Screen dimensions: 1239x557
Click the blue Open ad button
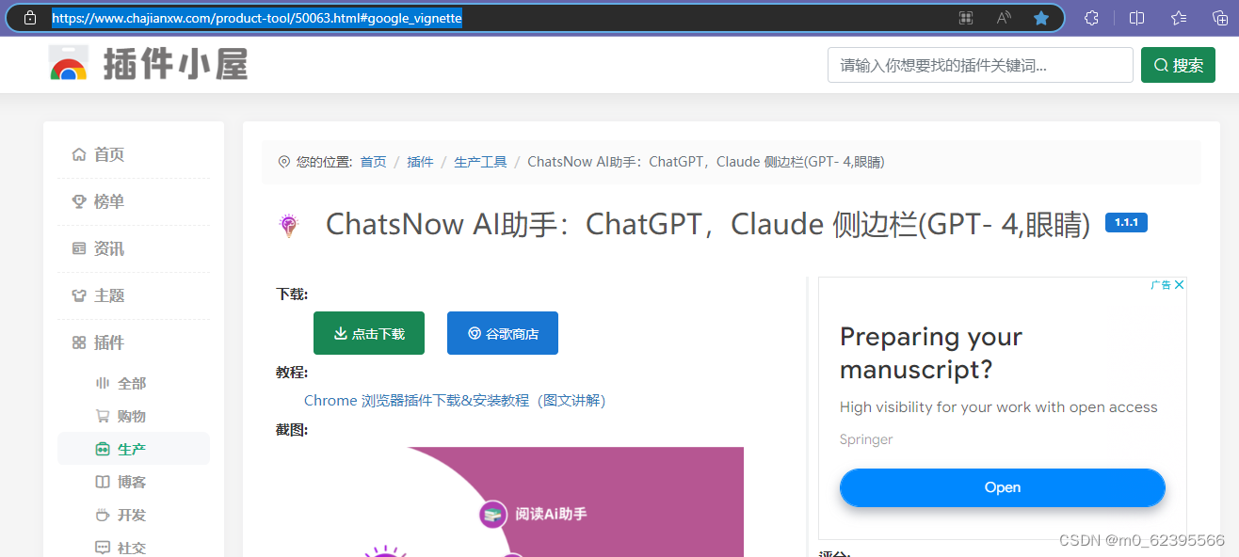pyautogui.click(x=1003, y=487)
